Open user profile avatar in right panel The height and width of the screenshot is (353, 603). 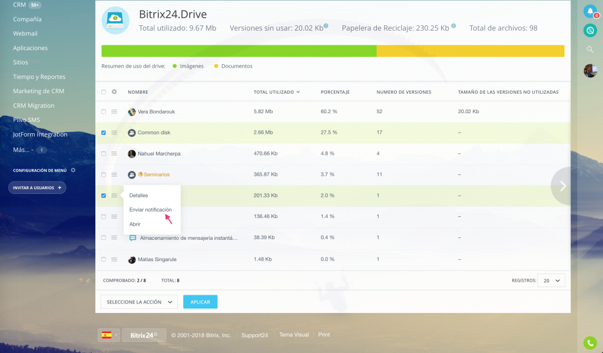(590, 71)
